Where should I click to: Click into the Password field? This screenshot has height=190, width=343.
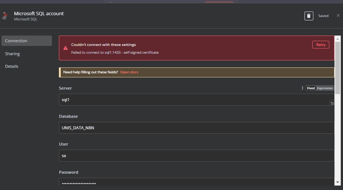click(x=196, y=182)
